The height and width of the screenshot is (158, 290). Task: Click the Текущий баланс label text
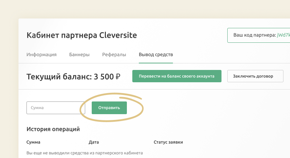click(x=59, y=76)
